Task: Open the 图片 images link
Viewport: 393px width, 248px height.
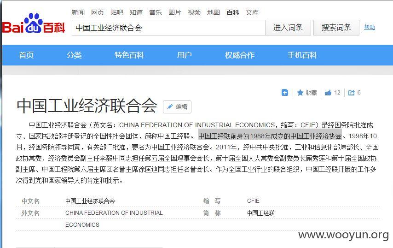Action: 175,12
